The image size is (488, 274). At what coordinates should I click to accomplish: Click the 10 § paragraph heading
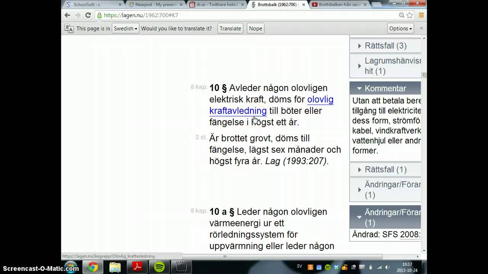[218, 88]
